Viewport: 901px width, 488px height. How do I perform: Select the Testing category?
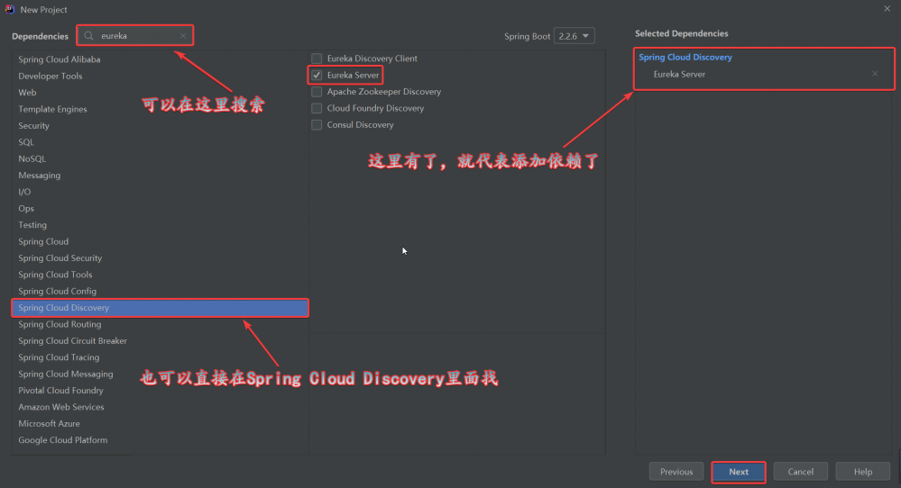(160, 225)
